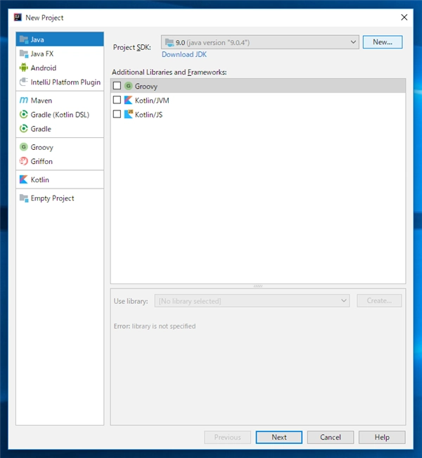The width and height of the screenshot is (422, 458).
Task: Select Java FX project type
Action: pyautogui.click(x=60, y=53)
